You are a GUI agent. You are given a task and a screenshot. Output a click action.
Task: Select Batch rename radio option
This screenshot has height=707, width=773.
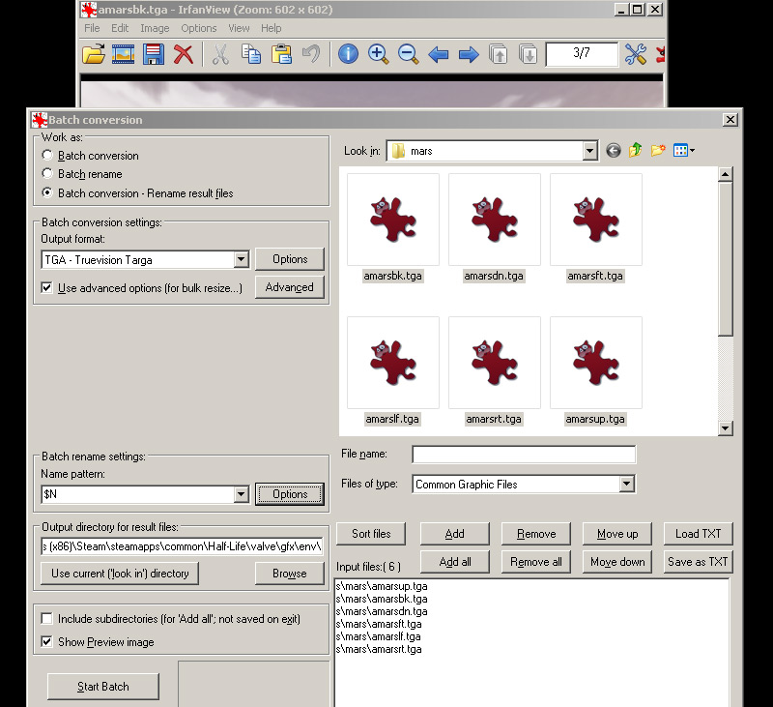47,173
